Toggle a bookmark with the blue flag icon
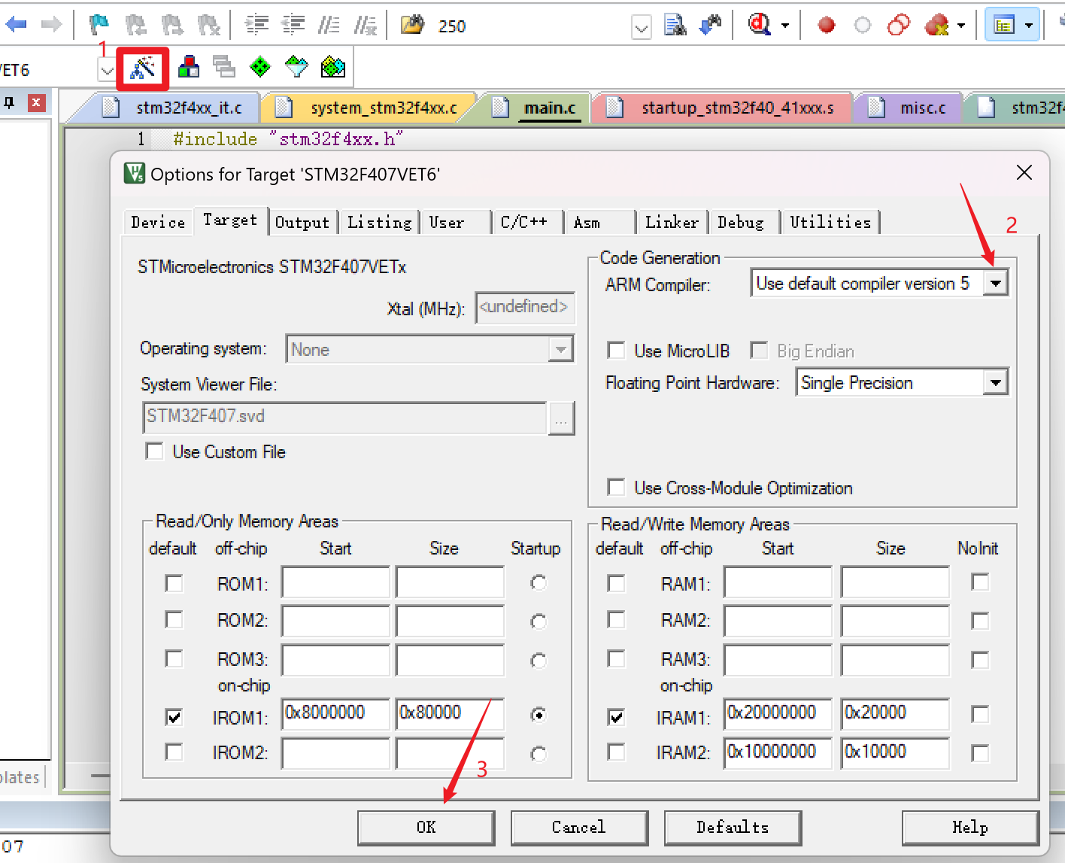The image size is (1065, 863). (x=99, y=26)
